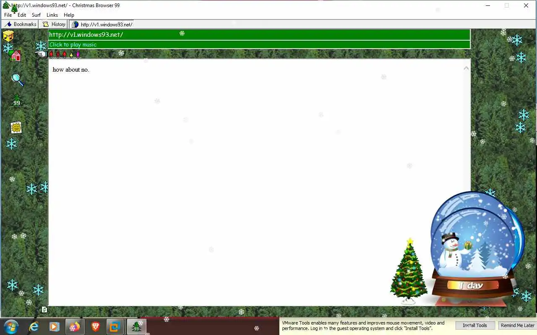This screenshot has height=335, width=537.
Task: Click the page scroll-up arrow
Action: click(466, 68)
